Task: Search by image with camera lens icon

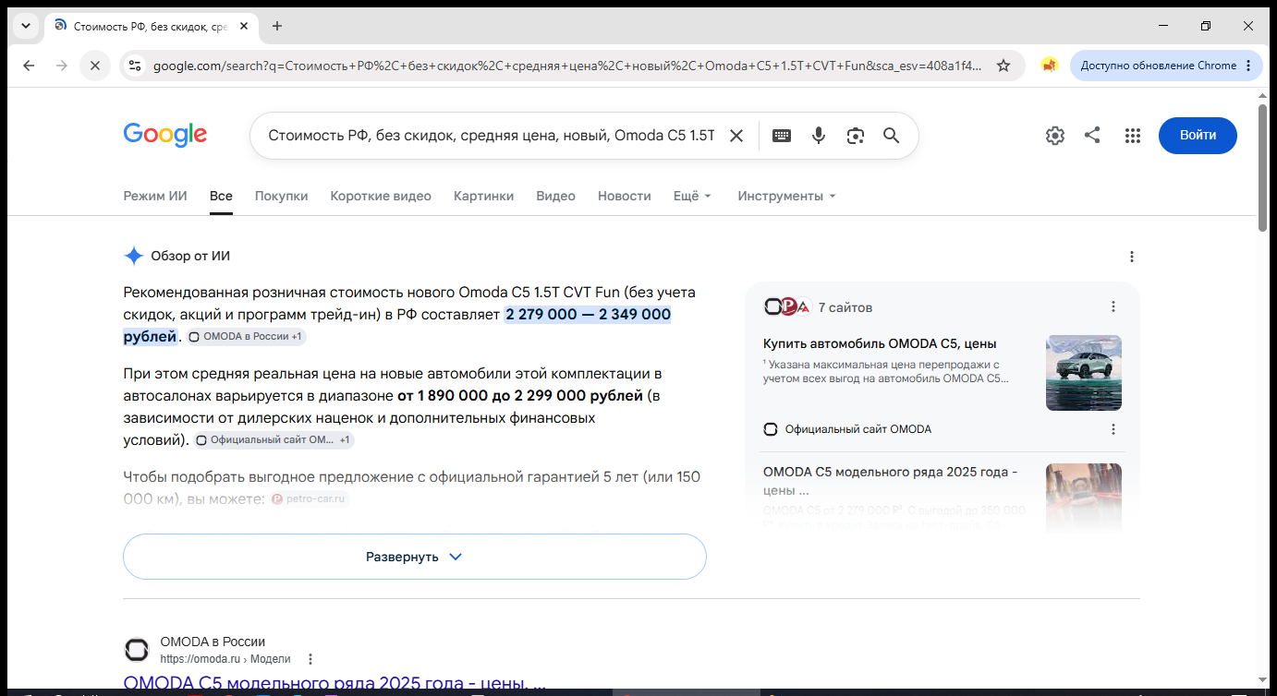Action: click(856, 136)
